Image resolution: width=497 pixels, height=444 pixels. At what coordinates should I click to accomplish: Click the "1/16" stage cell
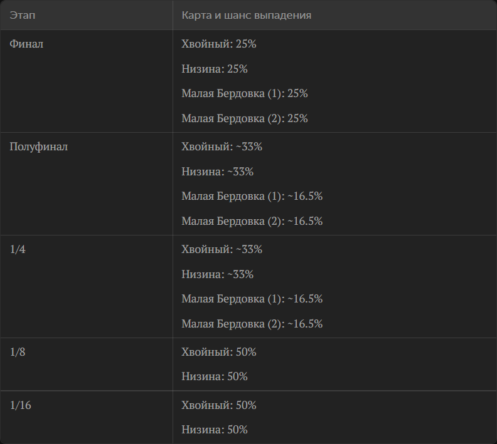click(x=21, y=405)
